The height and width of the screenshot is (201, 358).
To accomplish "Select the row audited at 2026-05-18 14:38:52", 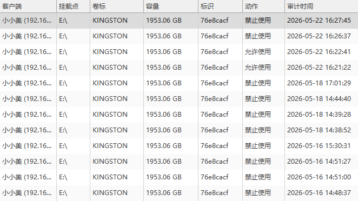I will click(x=179, y=130).
